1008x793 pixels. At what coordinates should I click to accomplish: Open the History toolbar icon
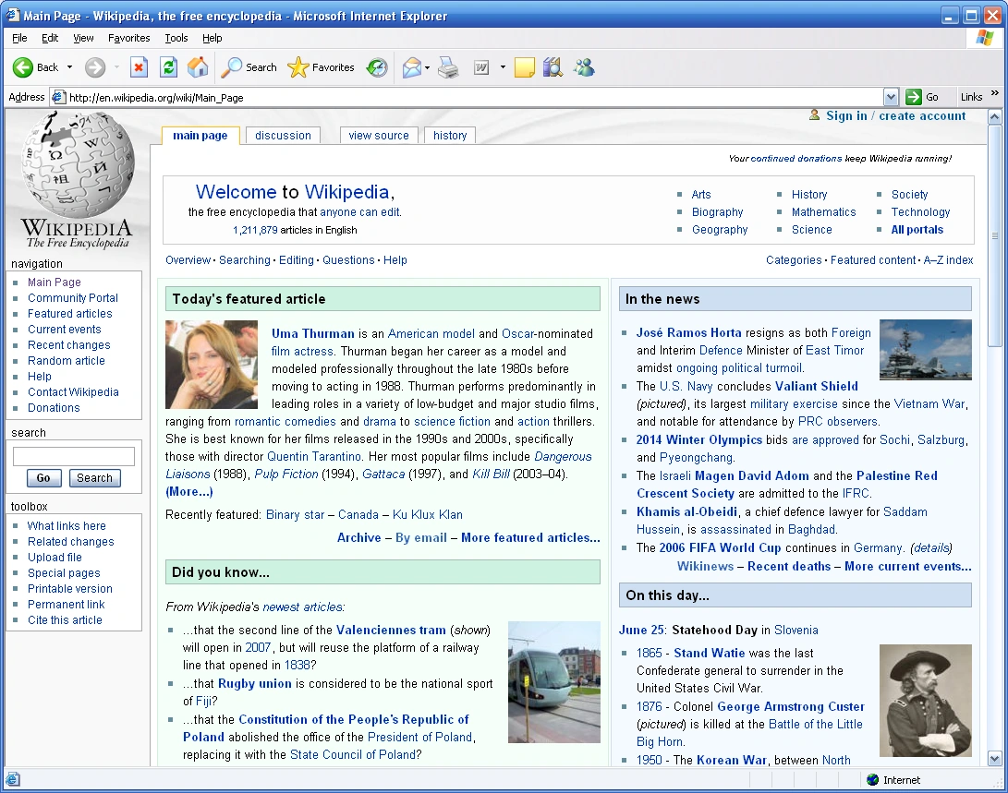(x=377, y=67)
